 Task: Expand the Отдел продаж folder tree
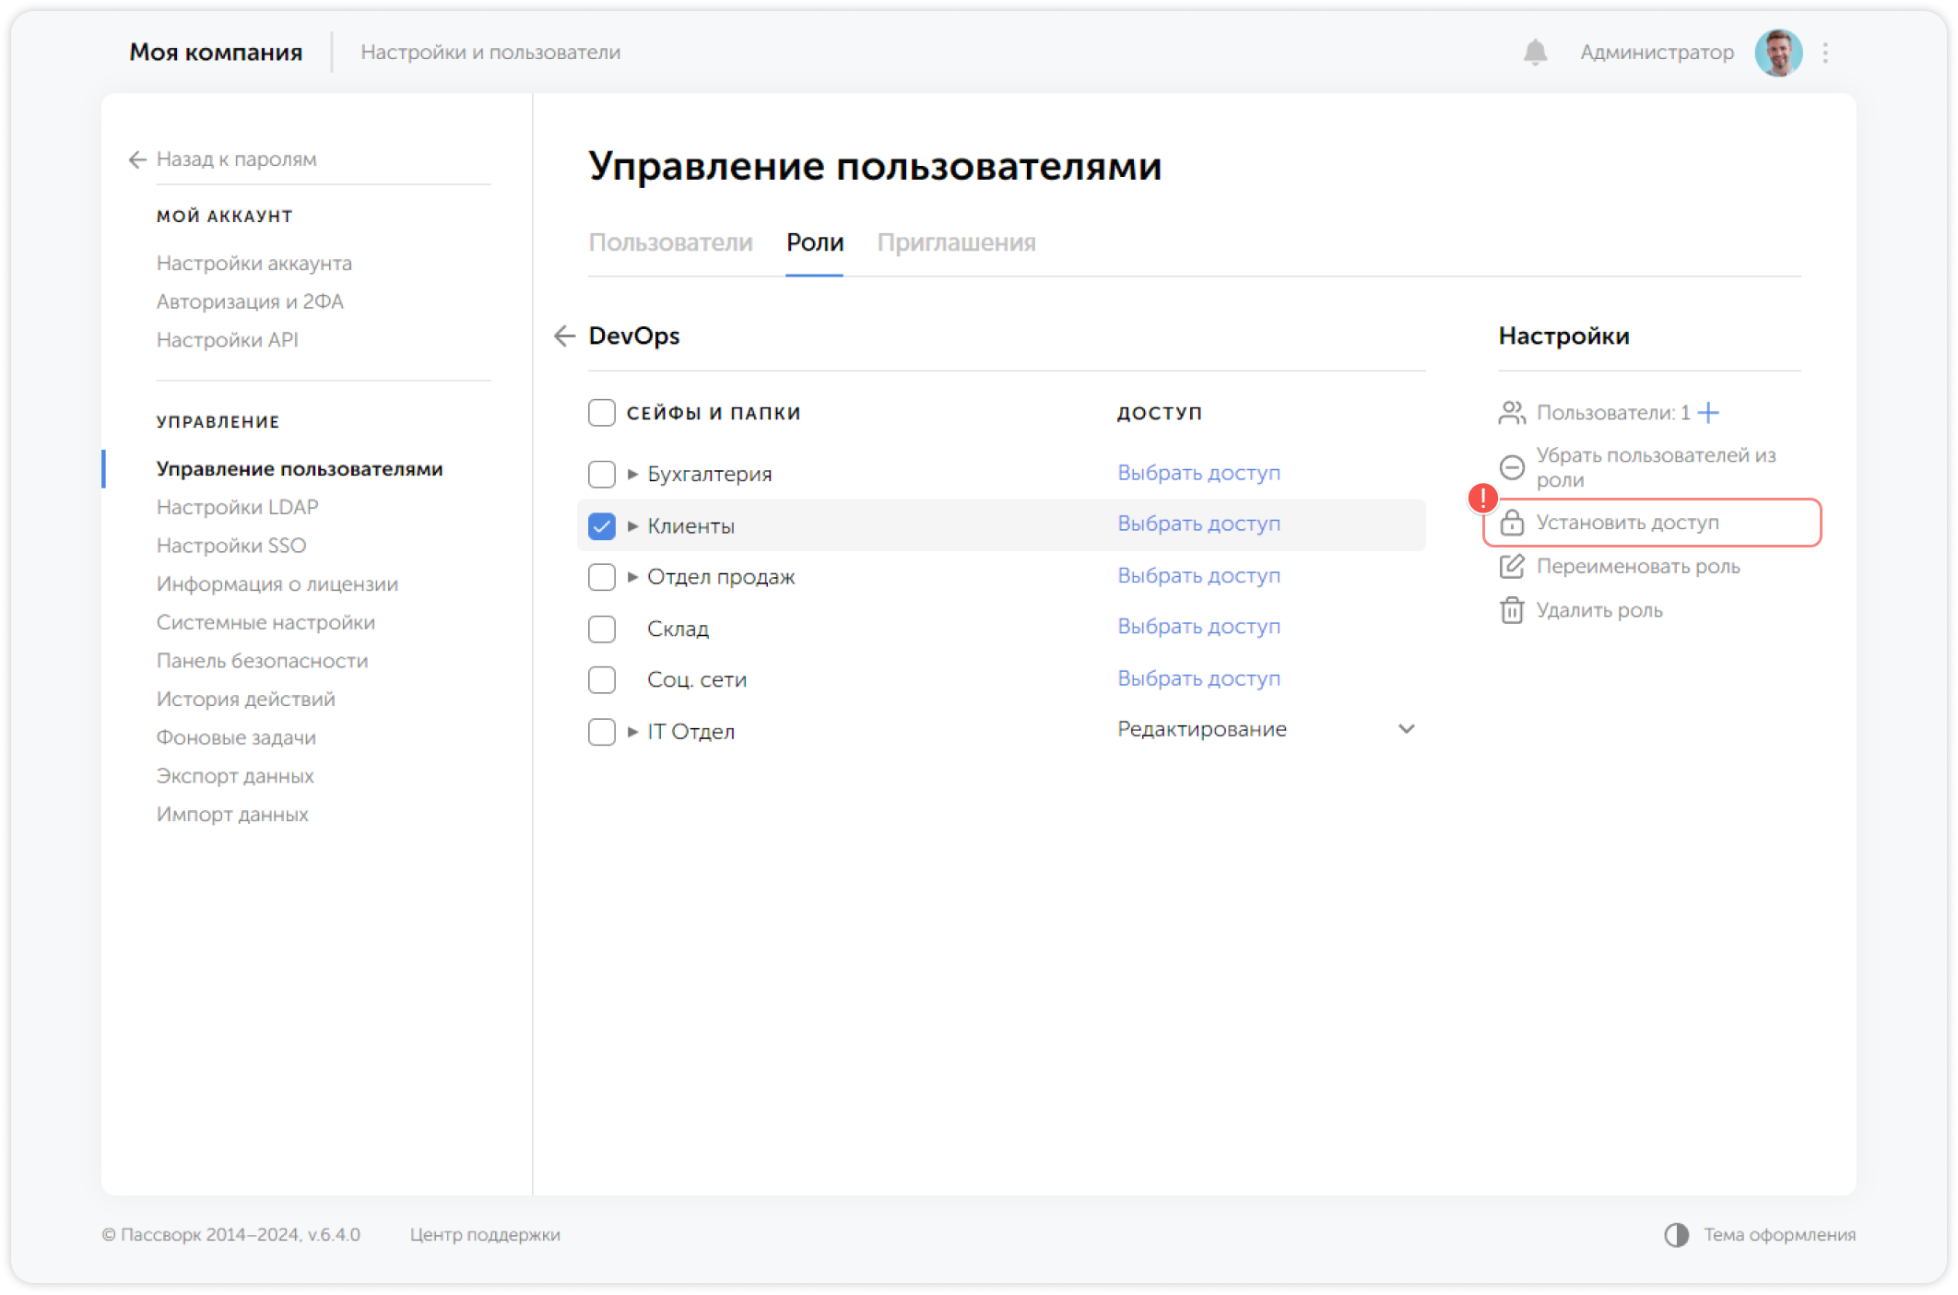click(632, 577)
